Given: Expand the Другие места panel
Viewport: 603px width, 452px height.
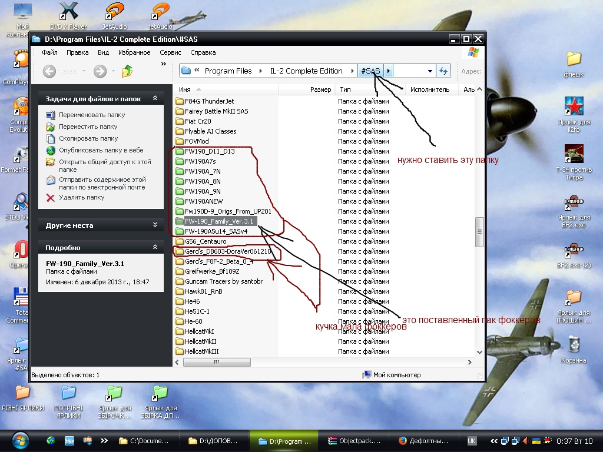Looking at the screenshot, I should (155, 225).
